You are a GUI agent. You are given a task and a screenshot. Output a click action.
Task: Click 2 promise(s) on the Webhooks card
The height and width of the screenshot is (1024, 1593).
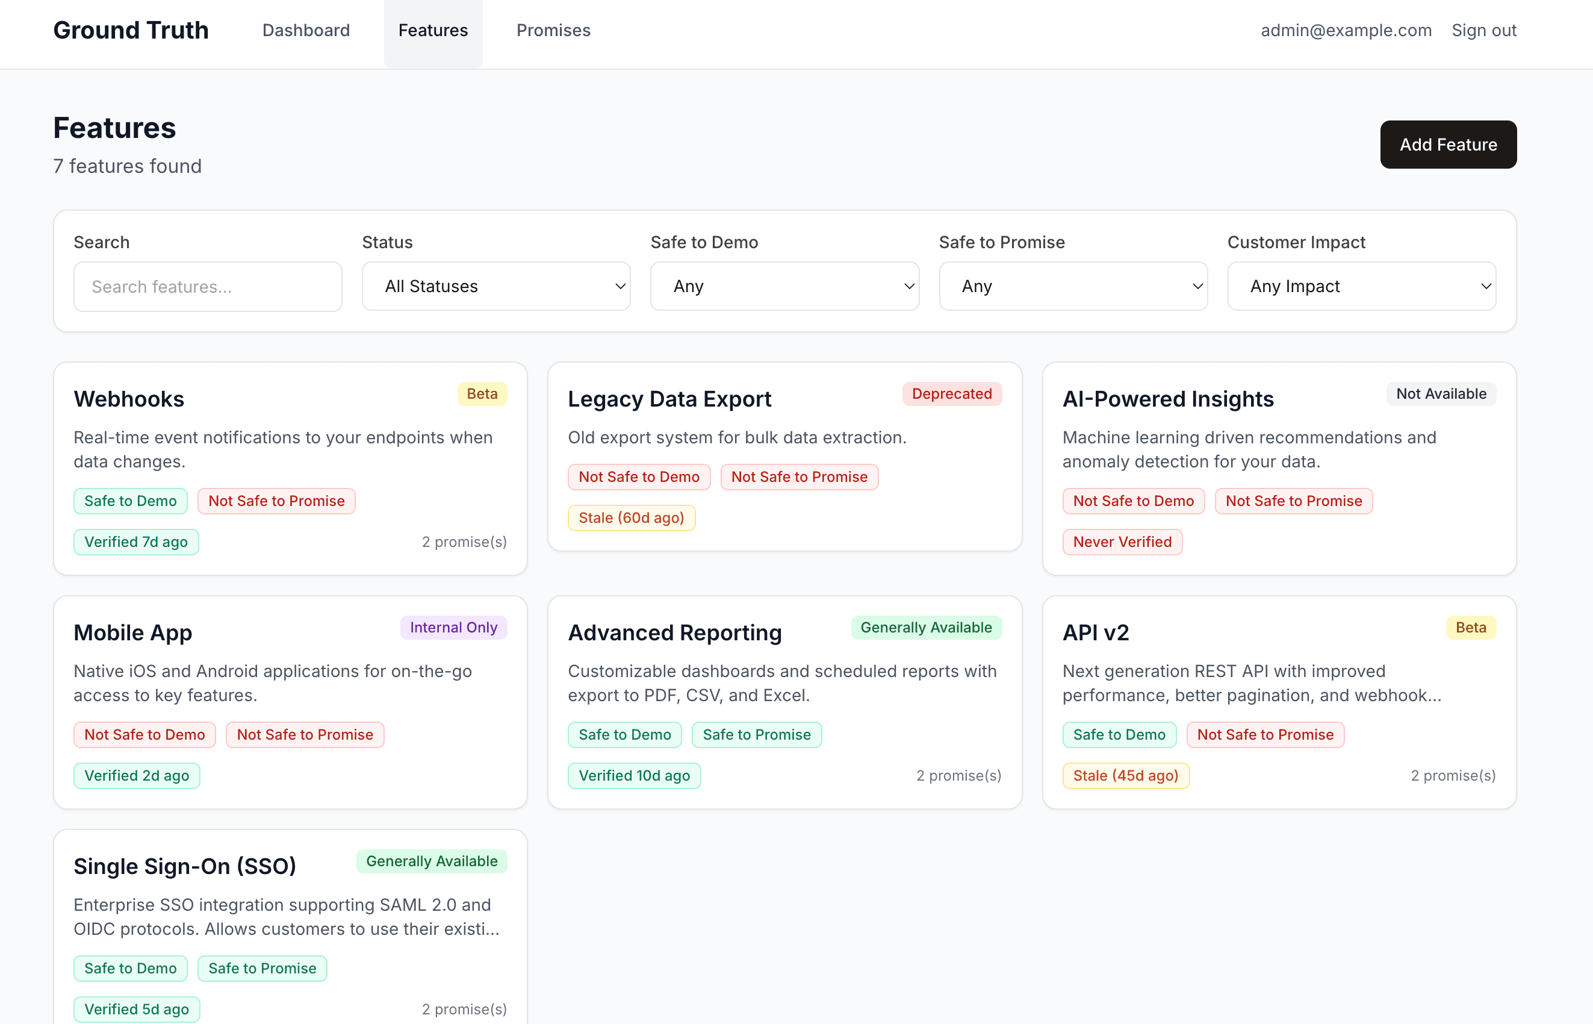click(465, 542)
